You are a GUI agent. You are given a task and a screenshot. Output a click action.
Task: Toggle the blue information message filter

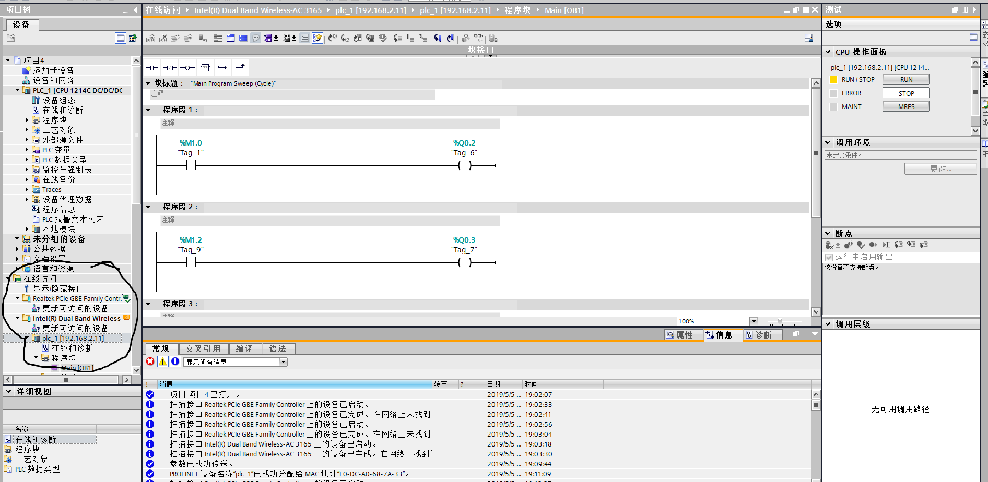tap(175, 362)
